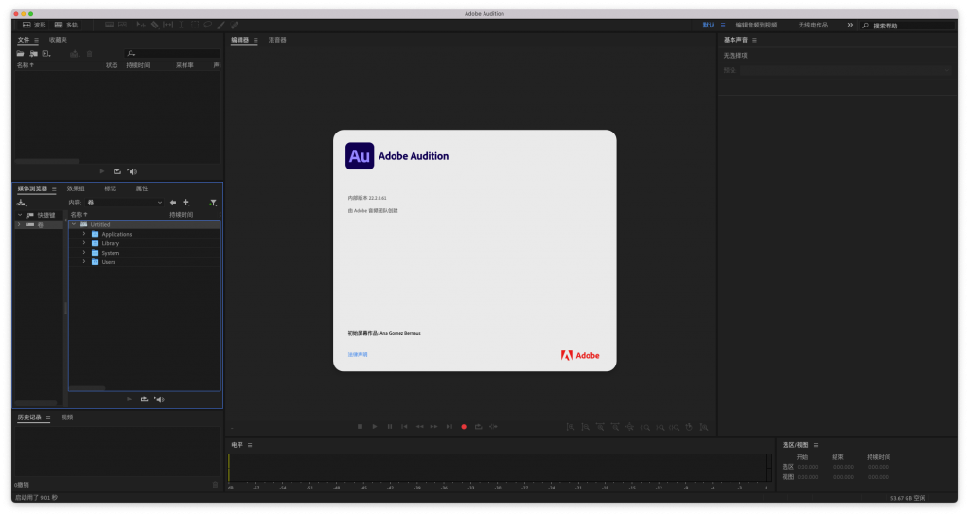Collapse the 快捷键 shortcuts tree
The image size is (969, 516).
pos(20,214)
